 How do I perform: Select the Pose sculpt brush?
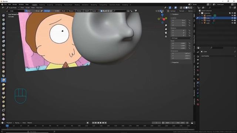click(3, 98)
